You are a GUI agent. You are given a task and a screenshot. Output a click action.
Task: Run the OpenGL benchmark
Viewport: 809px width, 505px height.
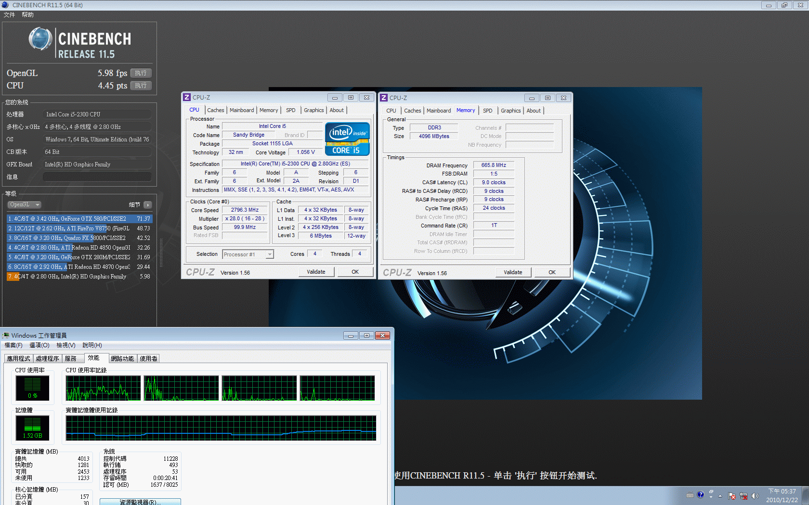(141, 73)
